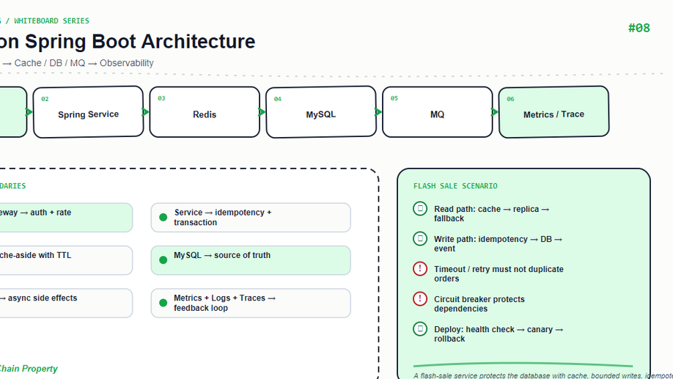Click 'Timeout / retry must not duplicate orders' text

[499, 273]
